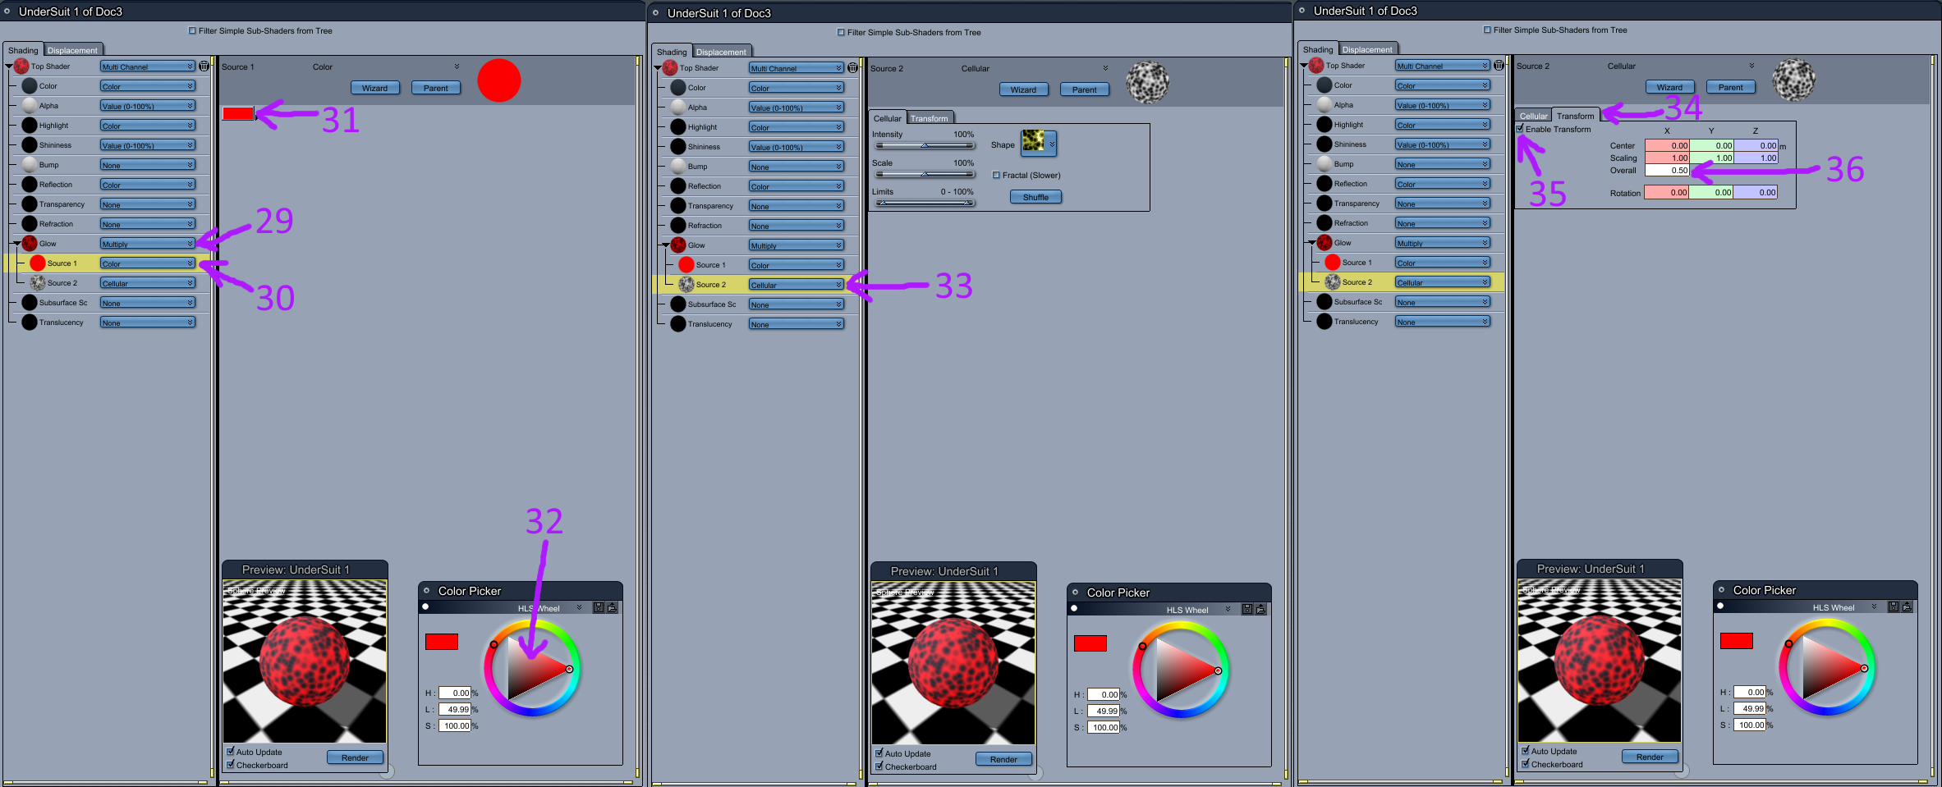1942x787 pixels.
Task: Toggle Filter Simple Sub-Shaders checkbox in Cellular-tab window
Action: pyautogui.click(x=841, y=33)
